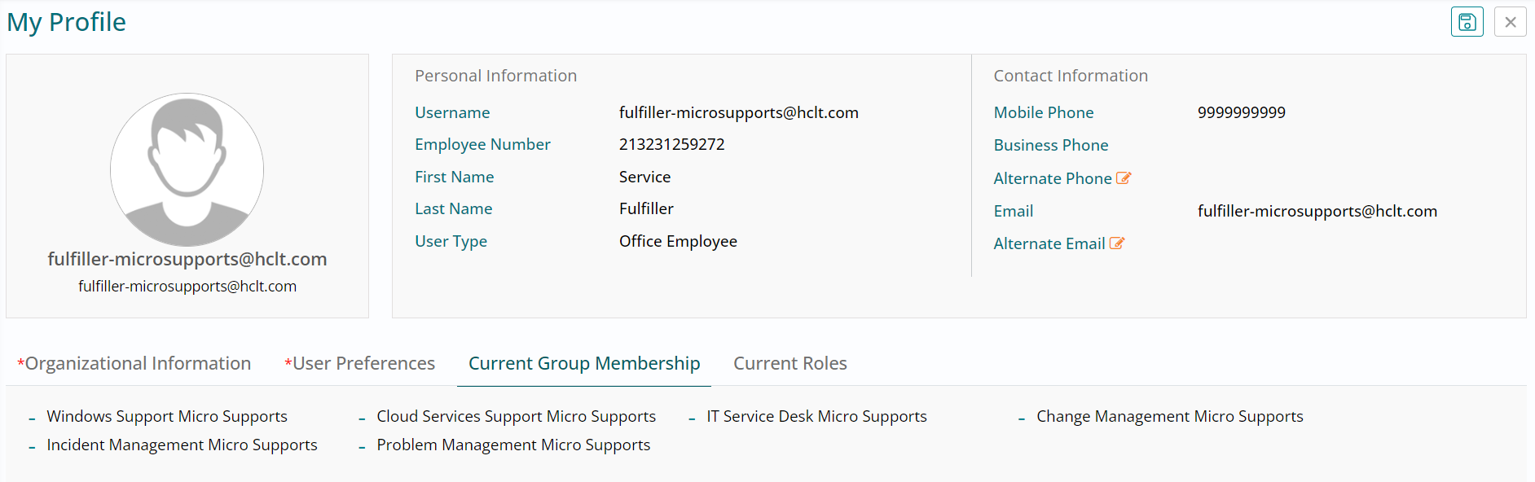1535x482 pixels.
Task: Open the Current Roles tab
Action: 789,363
